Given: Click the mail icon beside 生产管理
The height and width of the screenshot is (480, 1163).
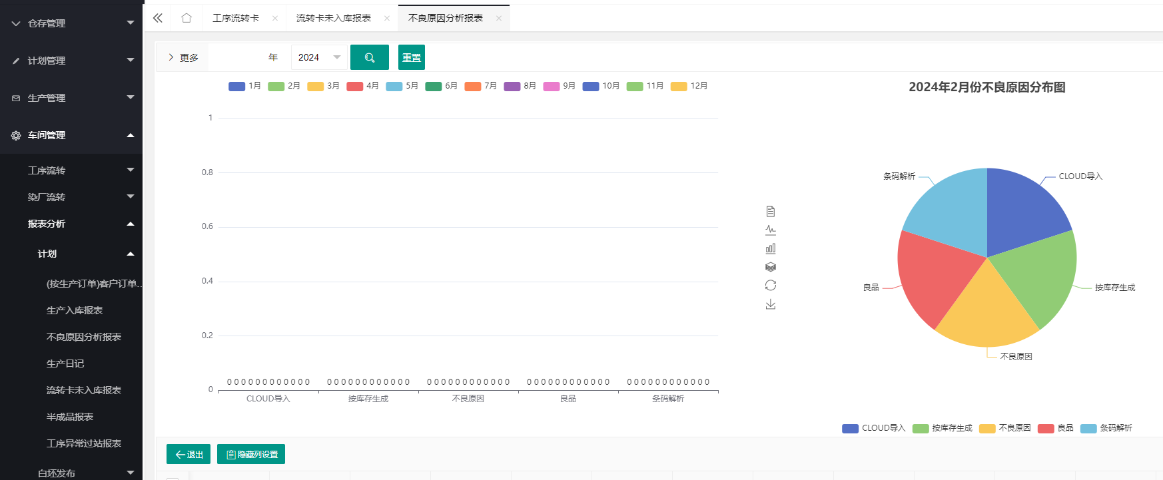Looking at the screenshot, I should click(16, 98).
